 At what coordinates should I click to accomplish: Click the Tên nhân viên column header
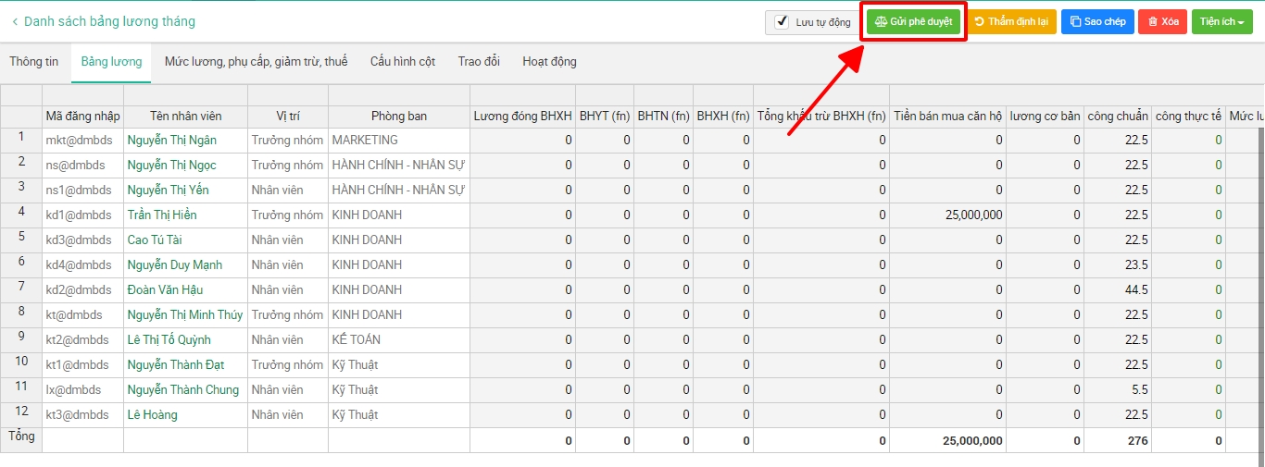coord(185,117)
